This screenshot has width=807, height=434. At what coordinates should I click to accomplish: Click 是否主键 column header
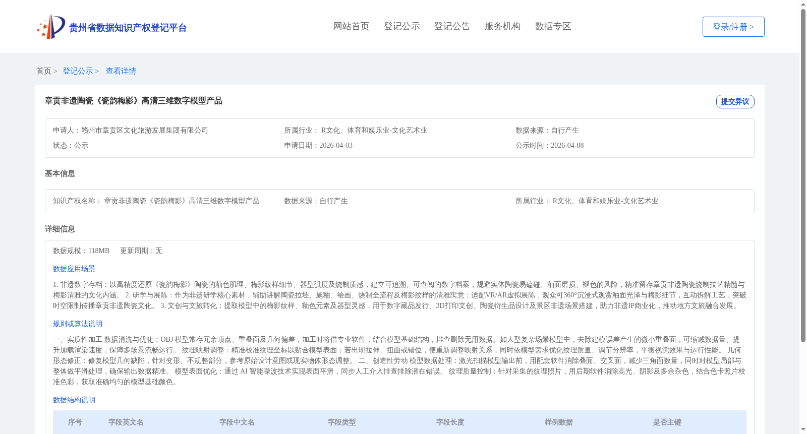click(667, 422)
